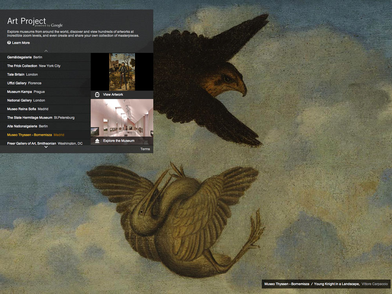The height and width of the screenshot is (294, 392).
Task: Click the Learn More link
Action: pyautogui.click(x=21, y=43)
